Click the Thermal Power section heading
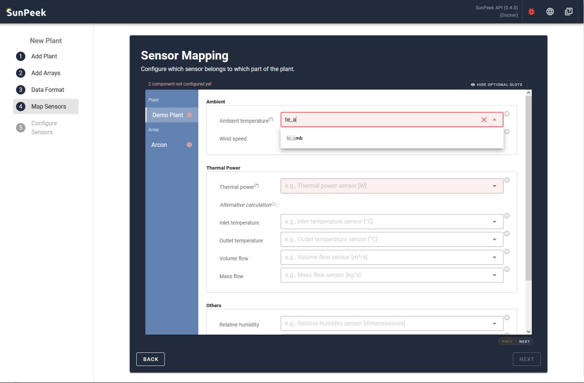 [x=223, y=168]
